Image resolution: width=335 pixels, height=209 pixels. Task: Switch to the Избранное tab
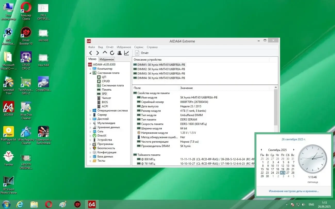click(x=107, y=59)
